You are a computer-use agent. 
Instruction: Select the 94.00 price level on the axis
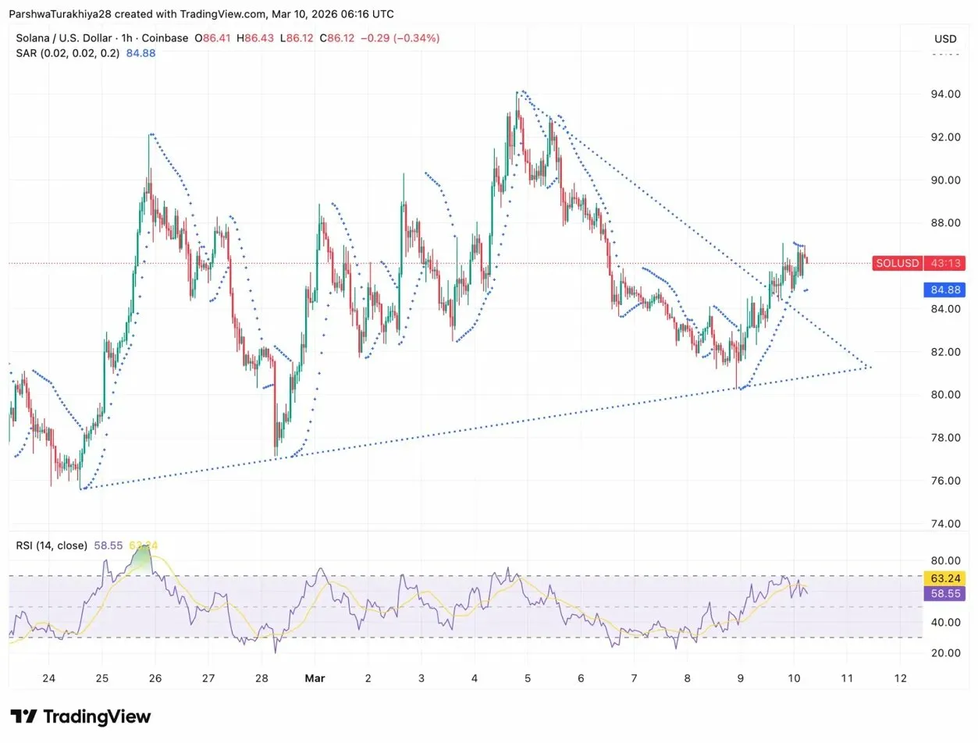tap(944, 94)
